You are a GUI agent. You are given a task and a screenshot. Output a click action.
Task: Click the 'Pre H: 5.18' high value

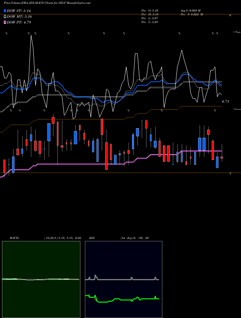pos(150,14)
